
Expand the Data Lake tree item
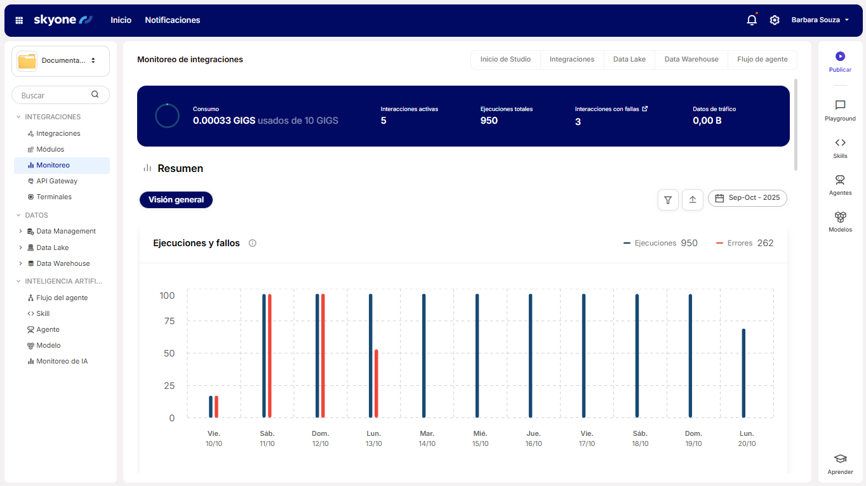(x=20, y=247)
